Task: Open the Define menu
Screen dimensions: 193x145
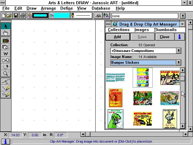Action: coord(67,8)
